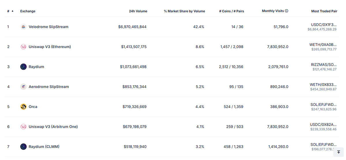The height and width of the screenshot is (160, 346).
Task: Sort by the Most Traded Pair header
Action: coord(324,11)
